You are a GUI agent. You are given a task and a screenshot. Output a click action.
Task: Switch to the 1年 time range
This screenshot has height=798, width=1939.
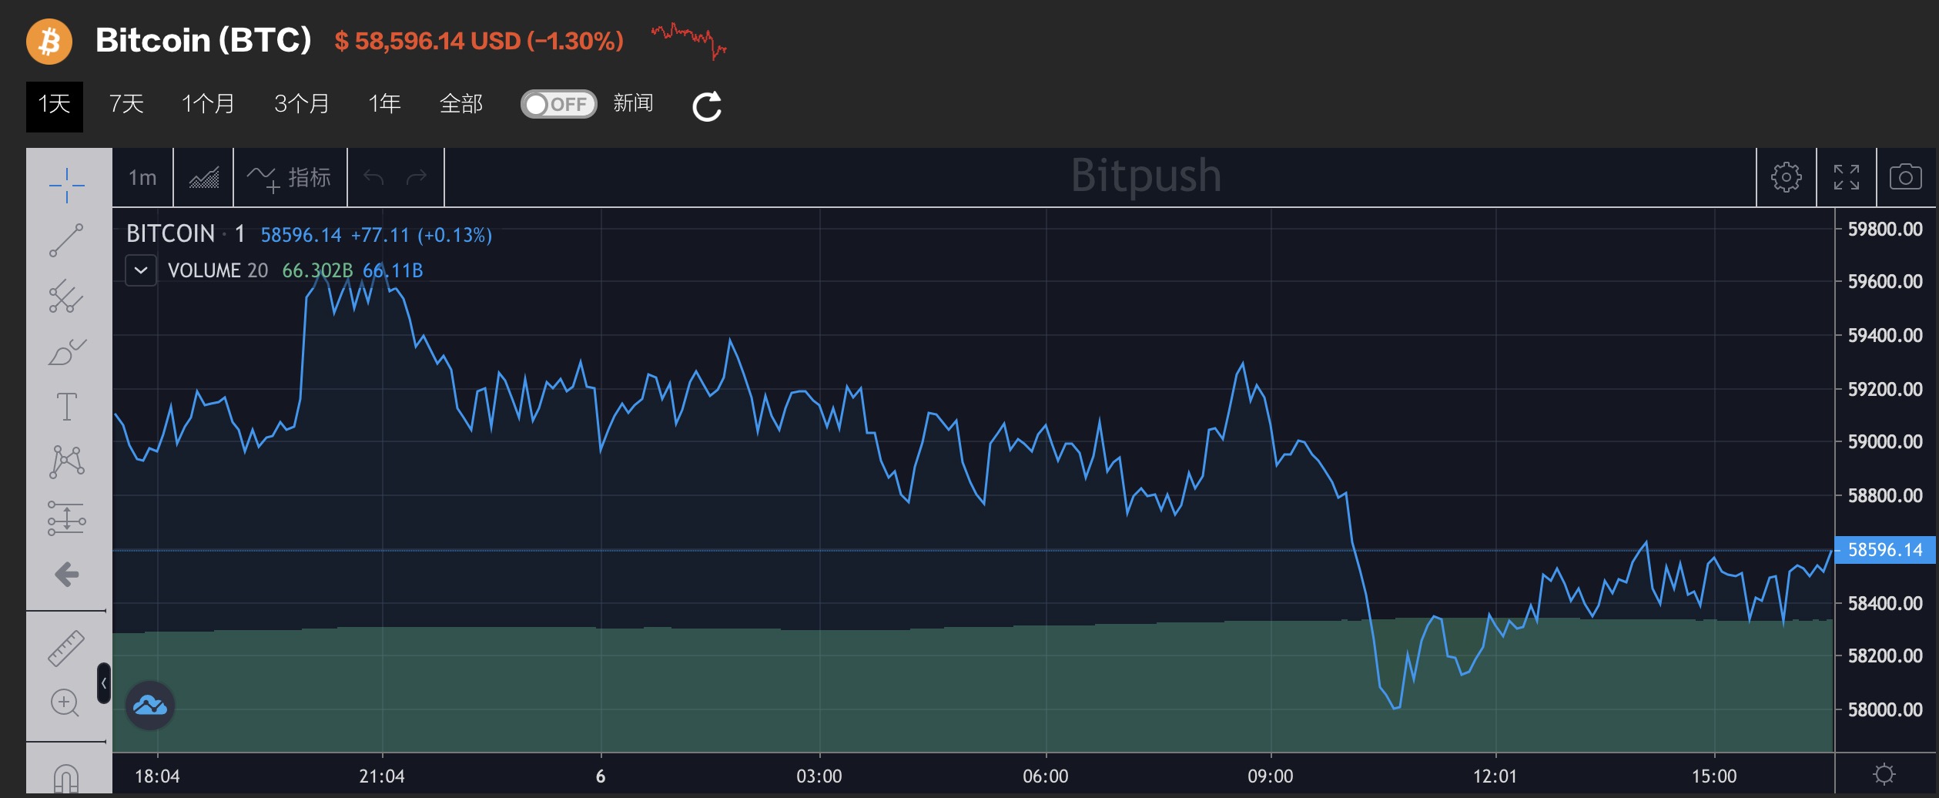(384, 104)
